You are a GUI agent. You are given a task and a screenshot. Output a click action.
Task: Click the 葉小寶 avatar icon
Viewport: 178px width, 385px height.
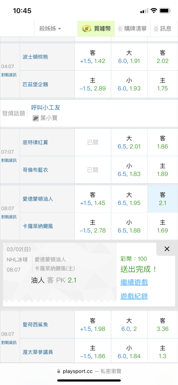pyautogui.click(x=36, y=118)
